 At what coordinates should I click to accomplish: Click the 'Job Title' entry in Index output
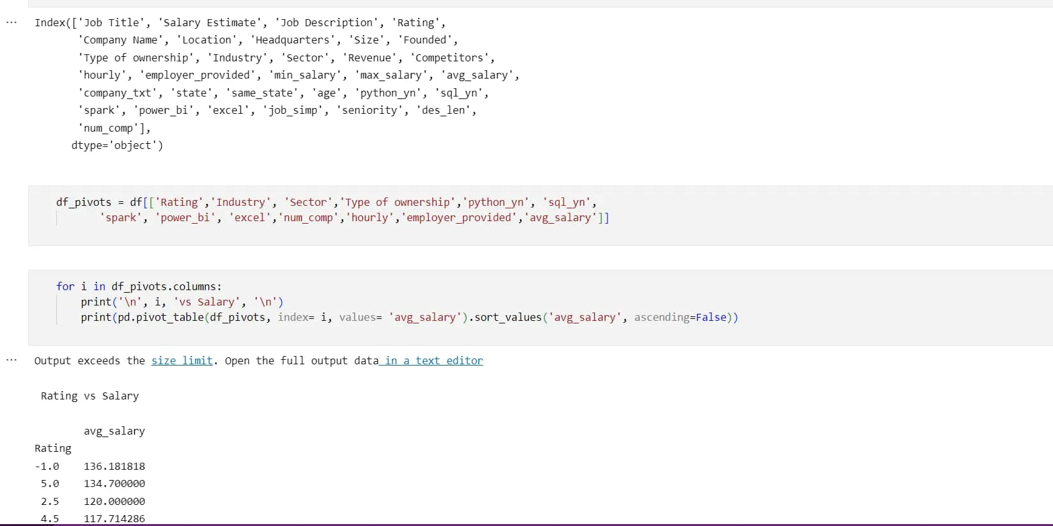pyautogui.click(x=111, y=23)
